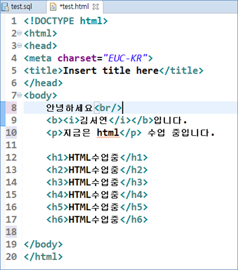Click the closing </head> tag
238x270 pixels.
tap(43, 83)
